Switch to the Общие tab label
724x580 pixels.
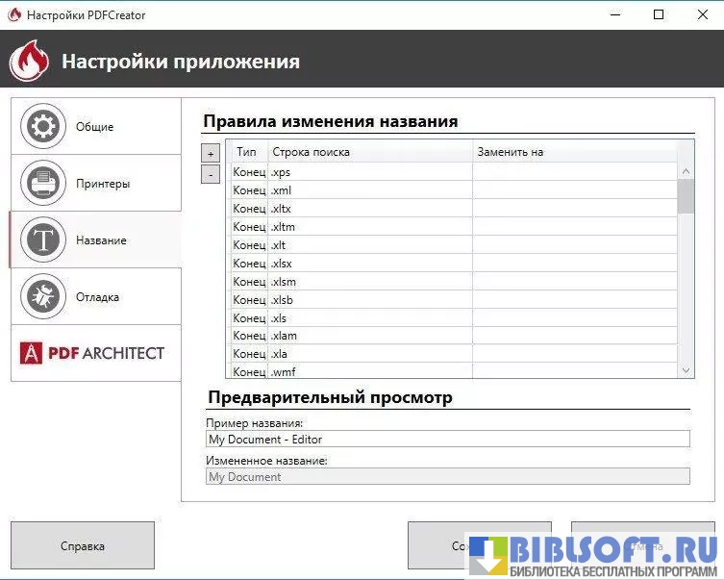95,127
